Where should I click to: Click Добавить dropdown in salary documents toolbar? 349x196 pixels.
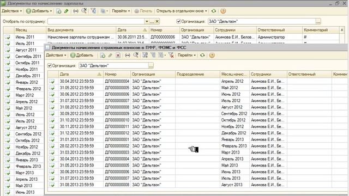[39, 11]
